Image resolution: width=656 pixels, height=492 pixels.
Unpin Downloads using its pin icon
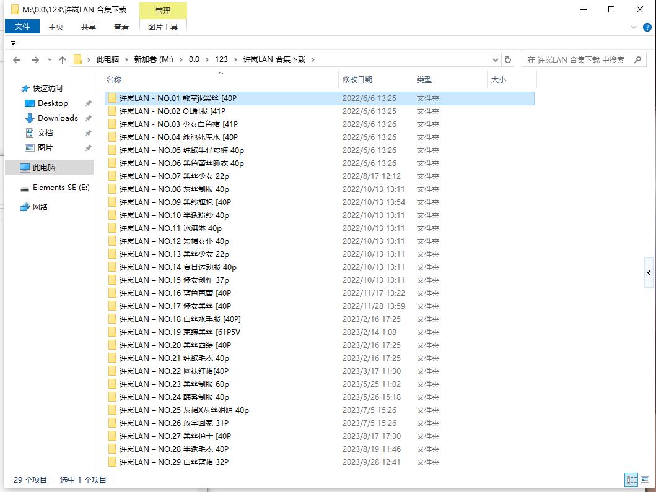click(x=89, y=118)
